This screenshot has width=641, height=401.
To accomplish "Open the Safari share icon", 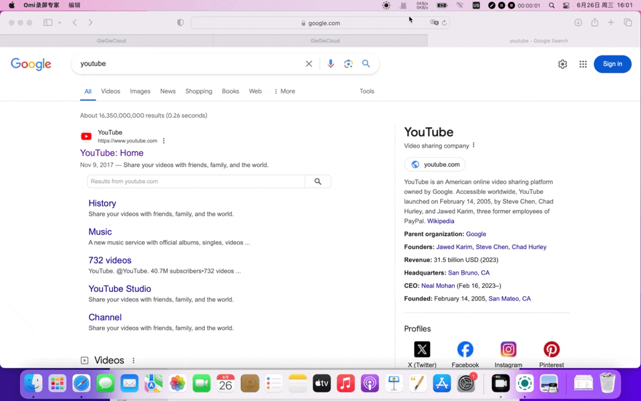I will click(x=595, y=23).
